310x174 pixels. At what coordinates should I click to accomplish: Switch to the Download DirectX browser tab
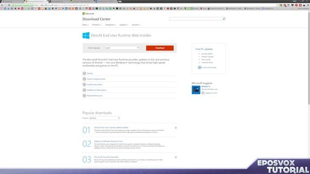(36, 1)
